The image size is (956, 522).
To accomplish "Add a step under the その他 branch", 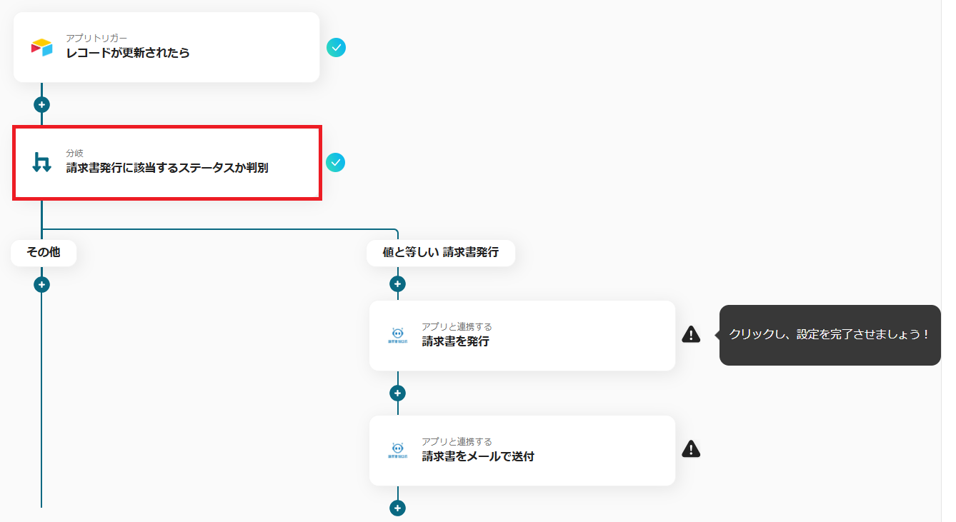I will click(x=42, y=284).
